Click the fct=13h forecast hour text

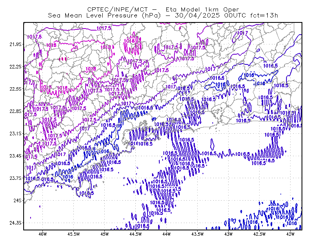(x=264, y=15)
